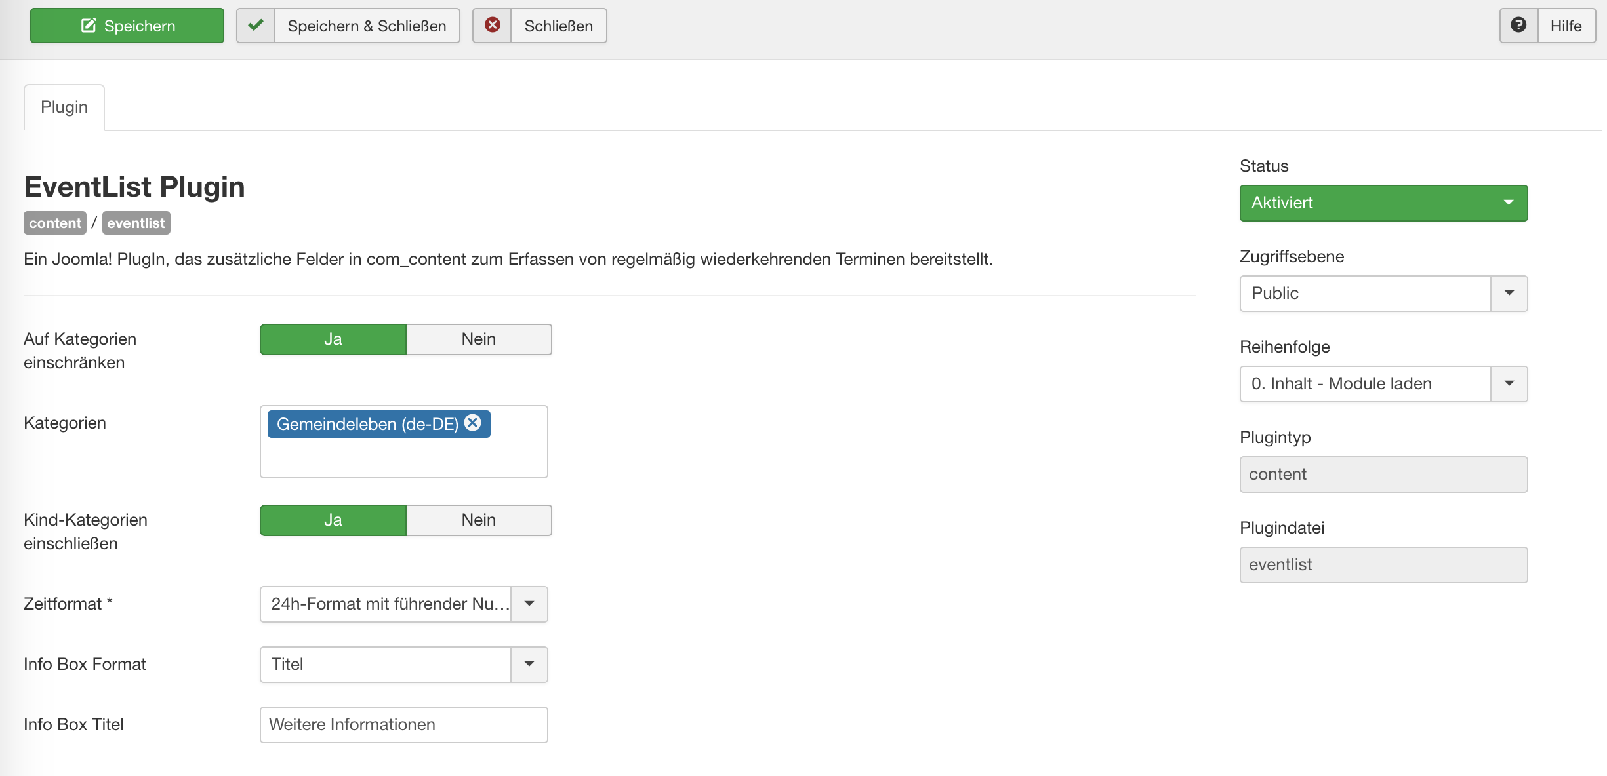Image resolution: width=1607 pixels, height=776 pixels.
Task: Click the green checkmark save-and-close icon
Action: click(x=256, y=26)
